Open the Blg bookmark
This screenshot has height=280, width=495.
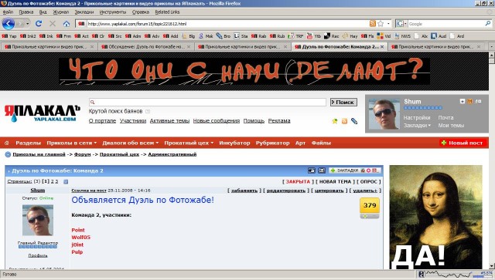tap(189, 36)
